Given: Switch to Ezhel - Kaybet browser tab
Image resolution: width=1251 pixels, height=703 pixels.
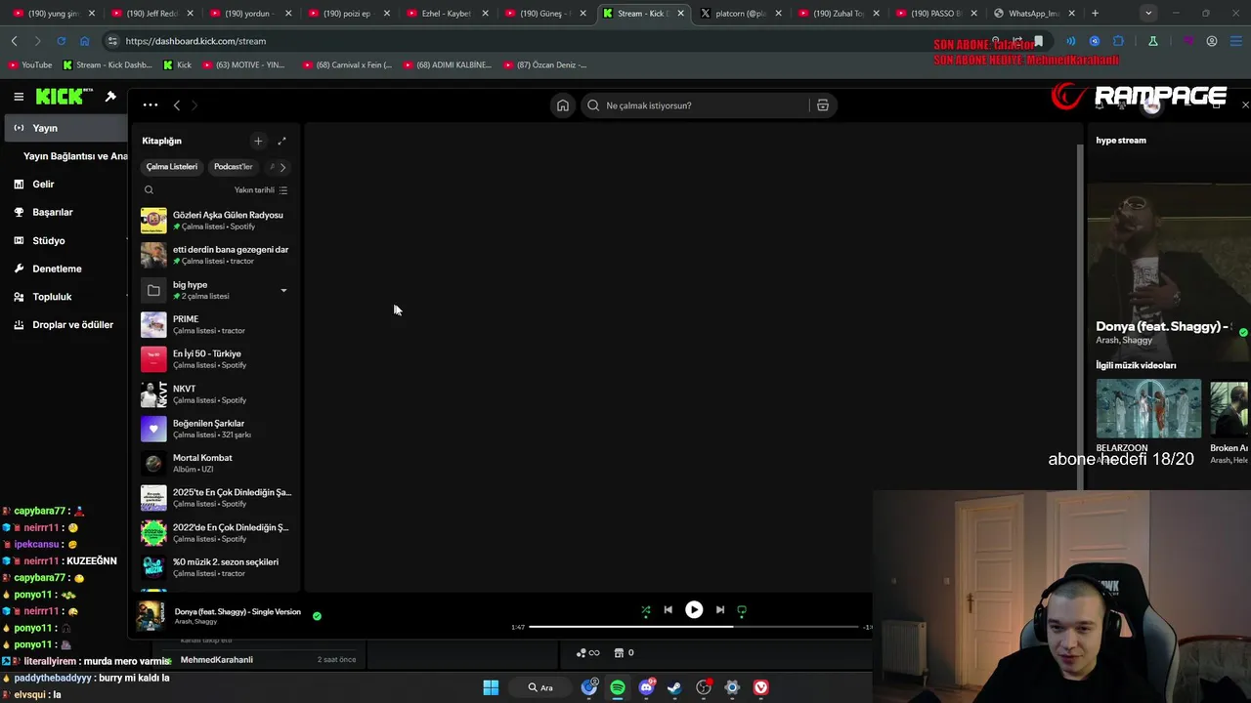Looking at the screenshot, I should 446,14.
